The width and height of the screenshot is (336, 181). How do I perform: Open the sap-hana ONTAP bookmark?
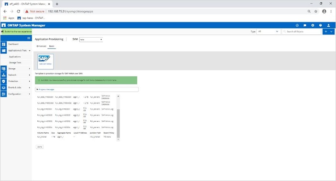[31, 18]
